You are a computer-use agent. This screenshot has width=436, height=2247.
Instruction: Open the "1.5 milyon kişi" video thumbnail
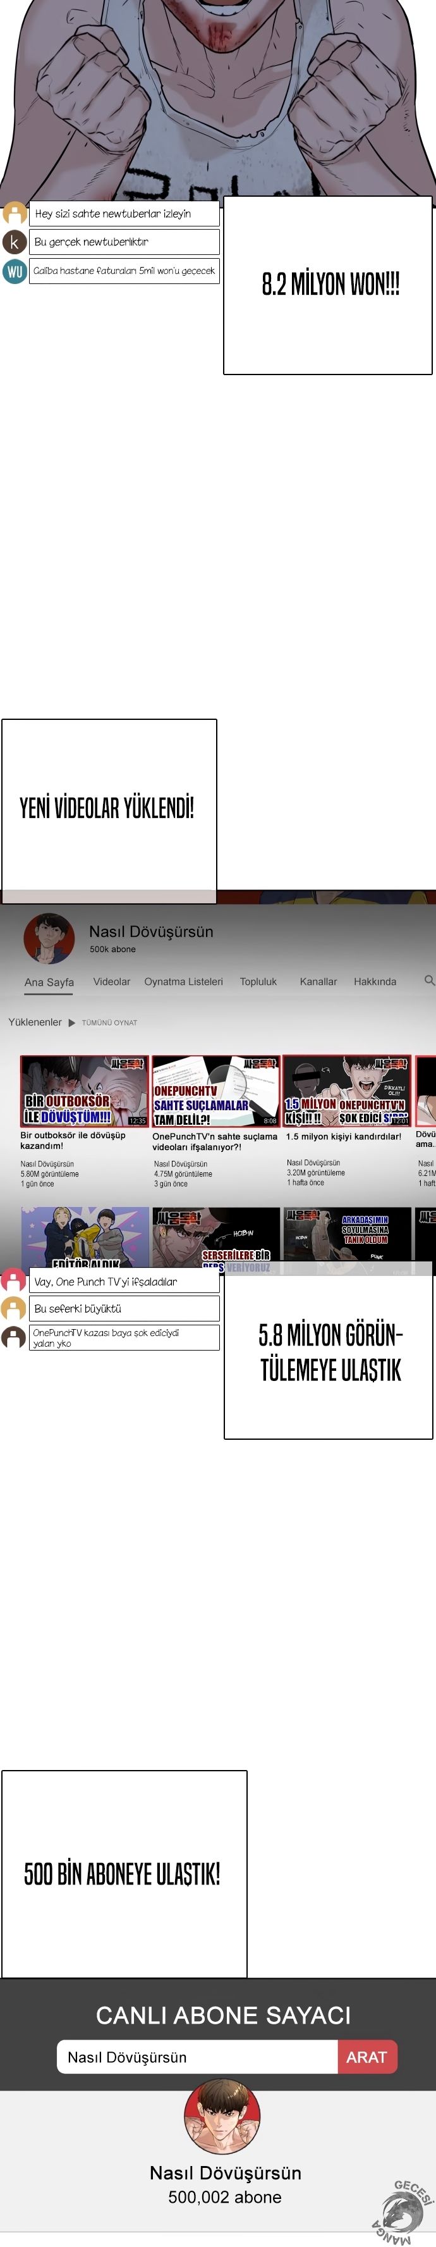click(346, 1091)
